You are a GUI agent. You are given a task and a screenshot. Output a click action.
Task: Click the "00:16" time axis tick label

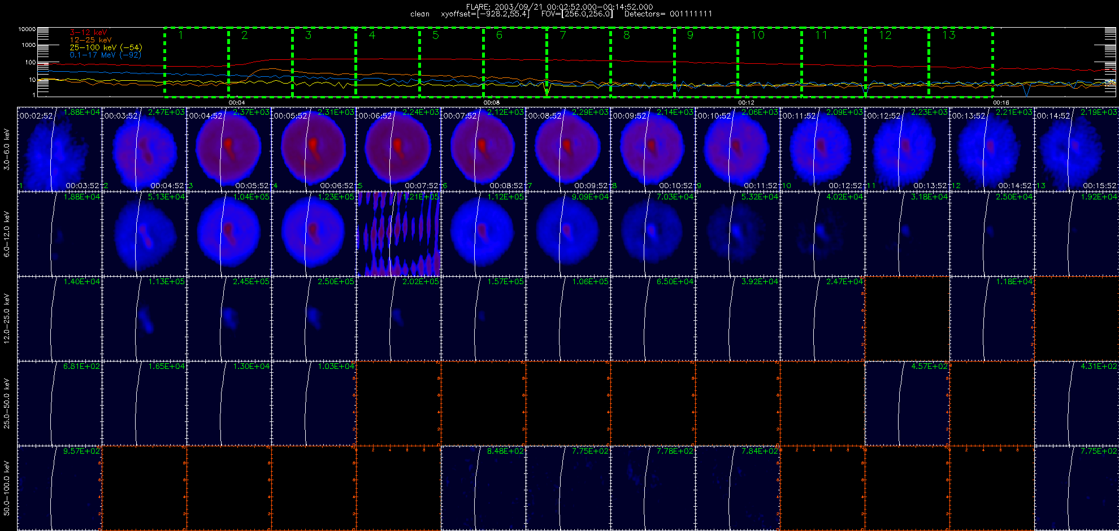(1001, 102)
